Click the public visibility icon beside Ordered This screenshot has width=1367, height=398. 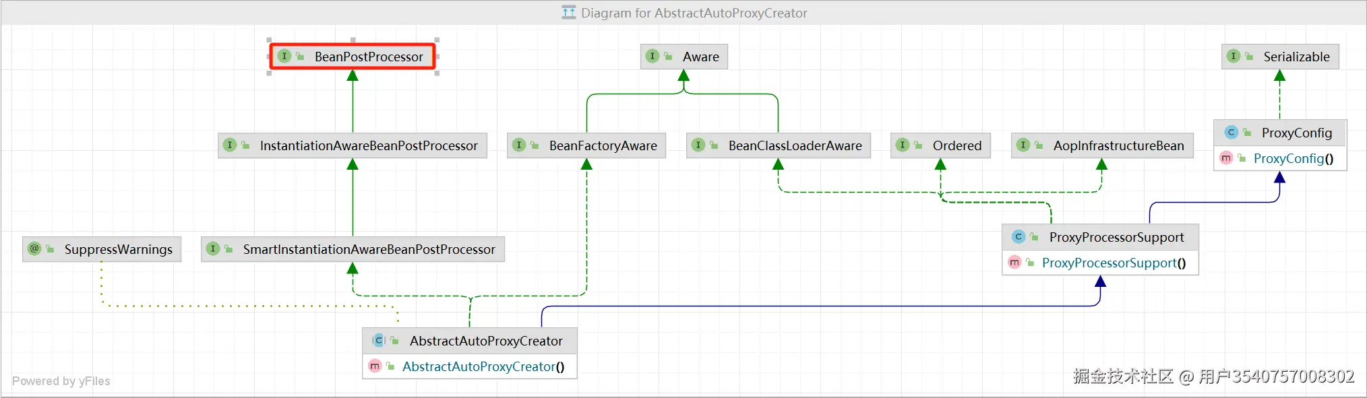coord(919,145)
